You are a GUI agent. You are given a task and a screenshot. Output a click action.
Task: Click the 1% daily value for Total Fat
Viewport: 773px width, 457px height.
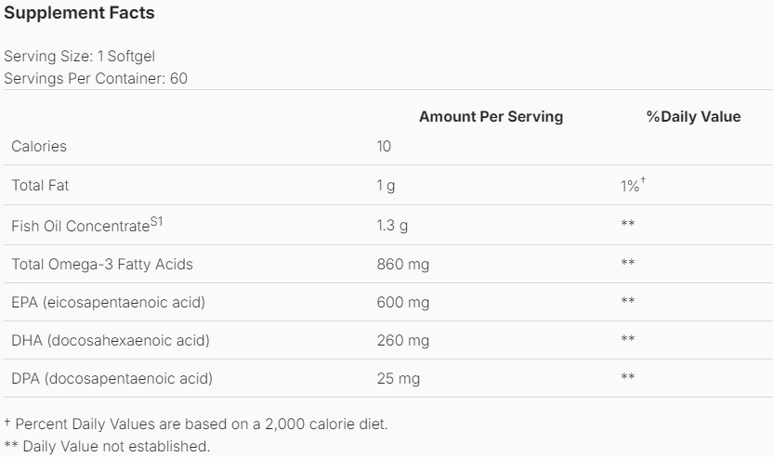tap(631, 186)
